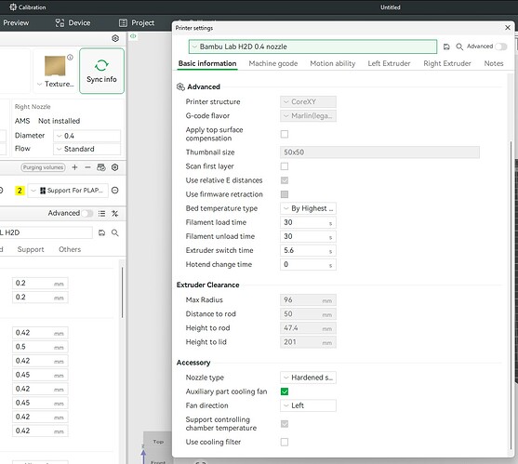Save the printer preset with the disk icon
Image resolution: width=518 pixels, height=464 pixels.
coord(446,46)
